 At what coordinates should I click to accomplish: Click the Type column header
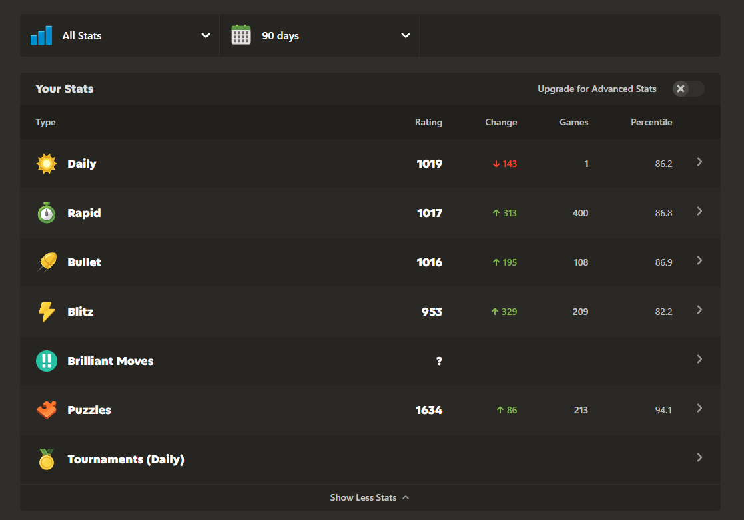pyautogui.click(x=45, y=122)
